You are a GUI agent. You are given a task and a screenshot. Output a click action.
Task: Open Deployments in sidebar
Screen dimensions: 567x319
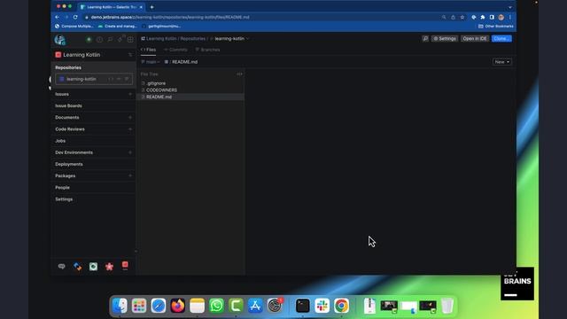(69, 164)
